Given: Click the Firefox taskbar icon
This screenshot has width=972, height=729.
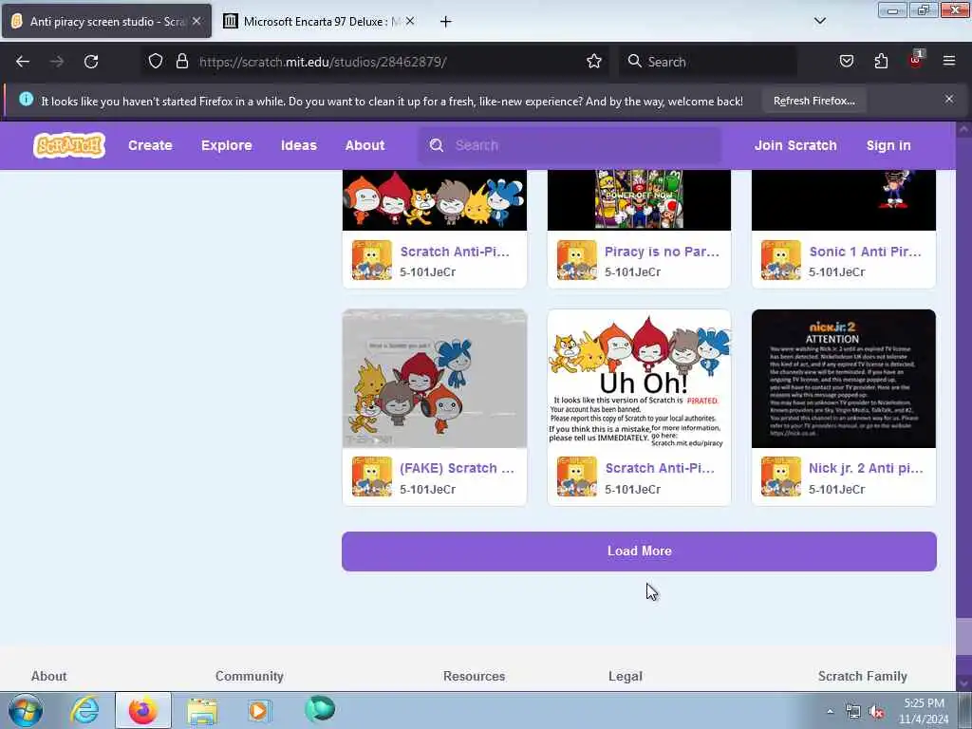Looking at the screenshot, I should click(x=142, y=710).
